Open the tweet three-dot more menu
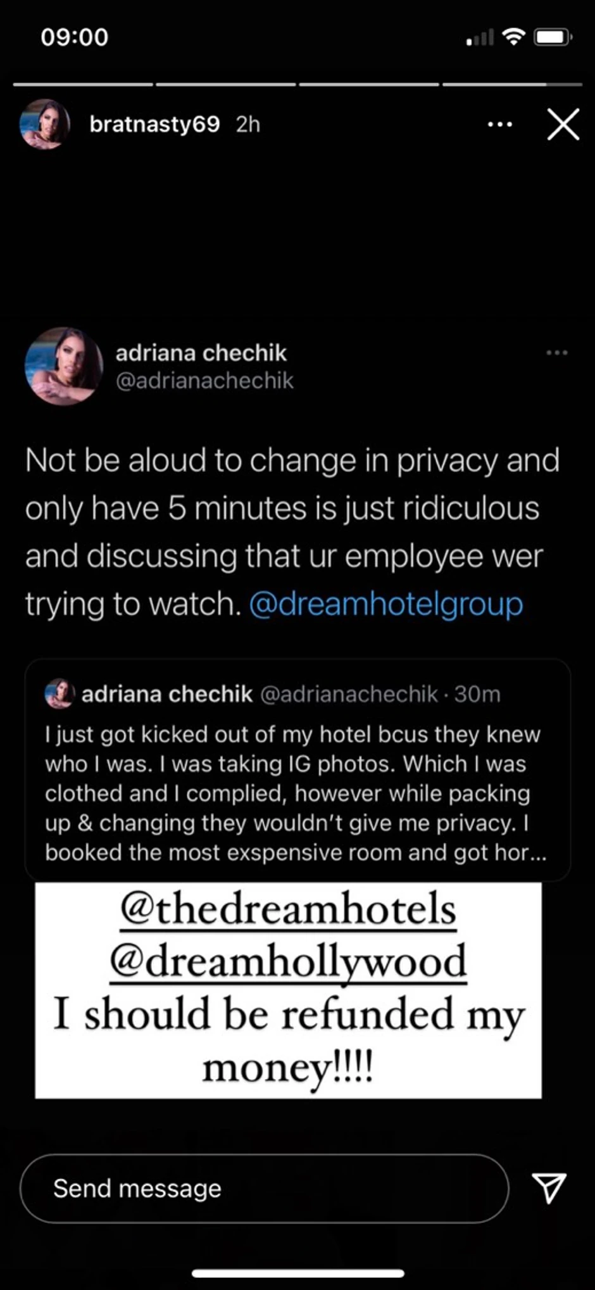The width and height of the screenshot is (595, 1290). (x=557, y=353)
